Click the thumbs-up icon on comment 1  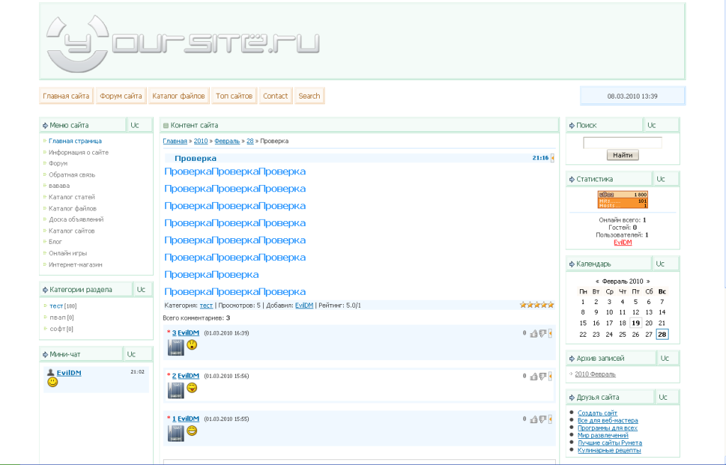[533, 419]
